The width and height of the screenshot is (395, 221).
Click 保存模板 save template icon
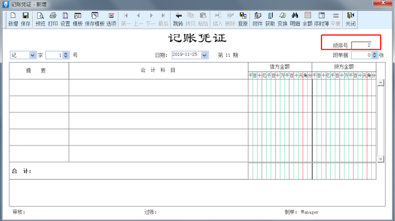pyautogui.click(x=95, y=19)
